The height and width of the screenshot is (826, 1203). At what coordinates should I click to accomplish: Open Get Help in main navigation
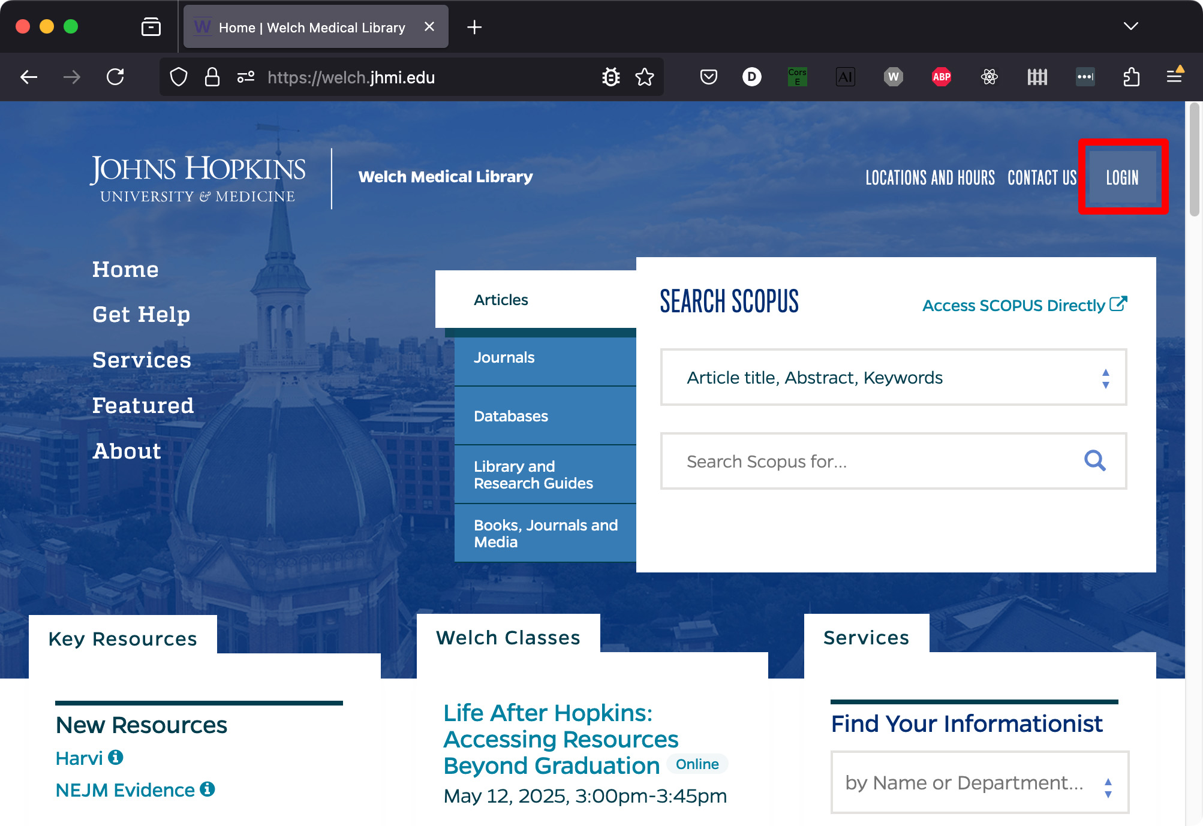point(142,315)
